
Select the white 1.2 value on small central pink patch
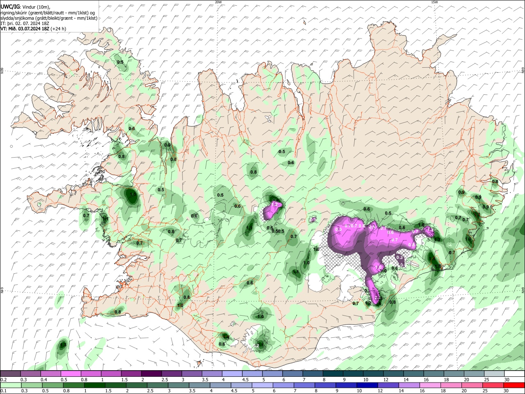[x=275, y=204]
